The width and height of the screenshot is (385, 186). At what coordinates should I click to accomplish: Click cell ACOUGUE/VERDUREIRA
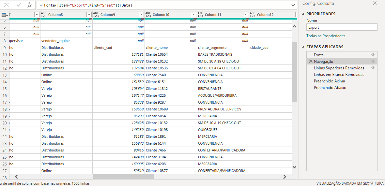[x=223, y=95]
